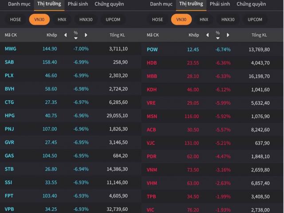The image size is (284, 213).
Task: Open HPG stock ticker
Action: (x=10, y=116)
